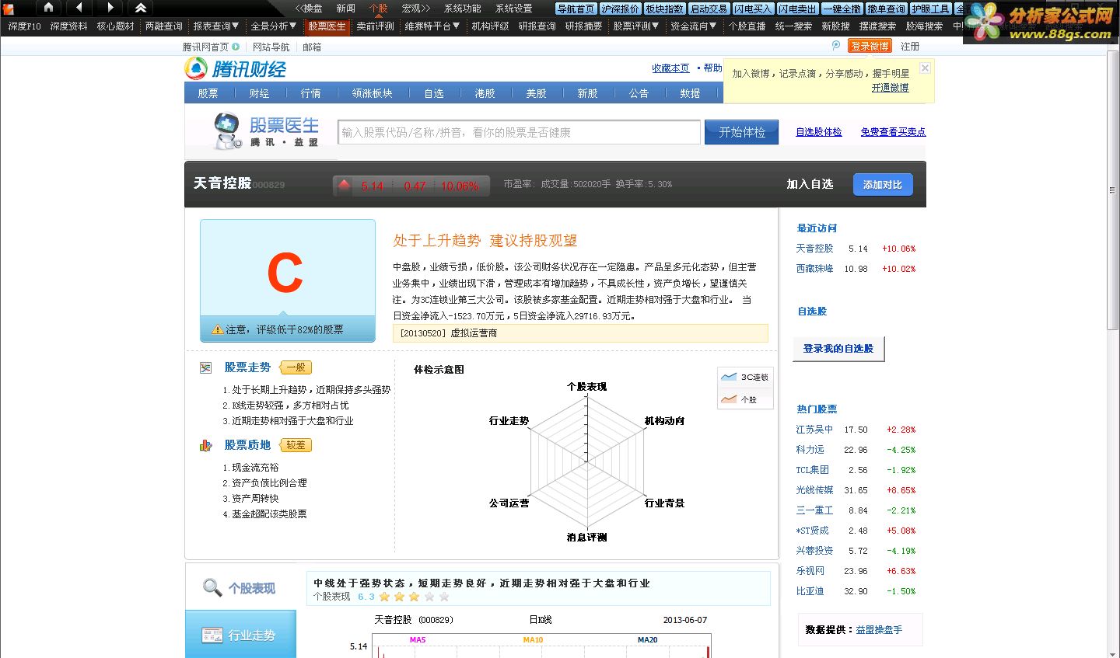Click the vertical scrollbar on the right
This screenshot has width=1120, height=658.
[1112, 189]
